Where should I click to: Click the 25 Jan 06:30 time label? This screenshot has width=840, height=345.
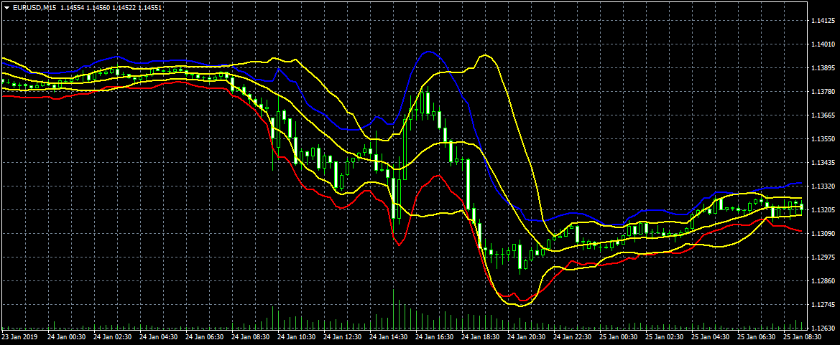[x=757, y=338]
